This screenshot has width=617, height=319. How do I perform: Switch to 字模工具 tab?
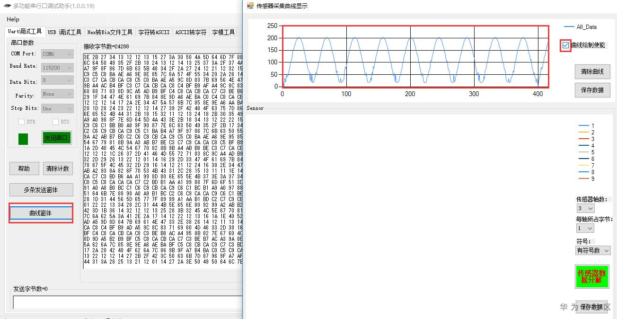(223, 32)
